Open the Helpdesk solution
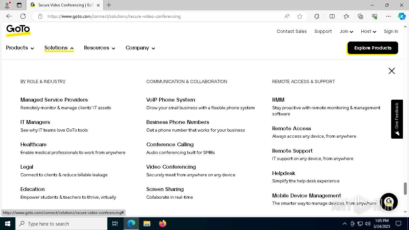Viewport: 409px width, 230px height. [284, 173]
